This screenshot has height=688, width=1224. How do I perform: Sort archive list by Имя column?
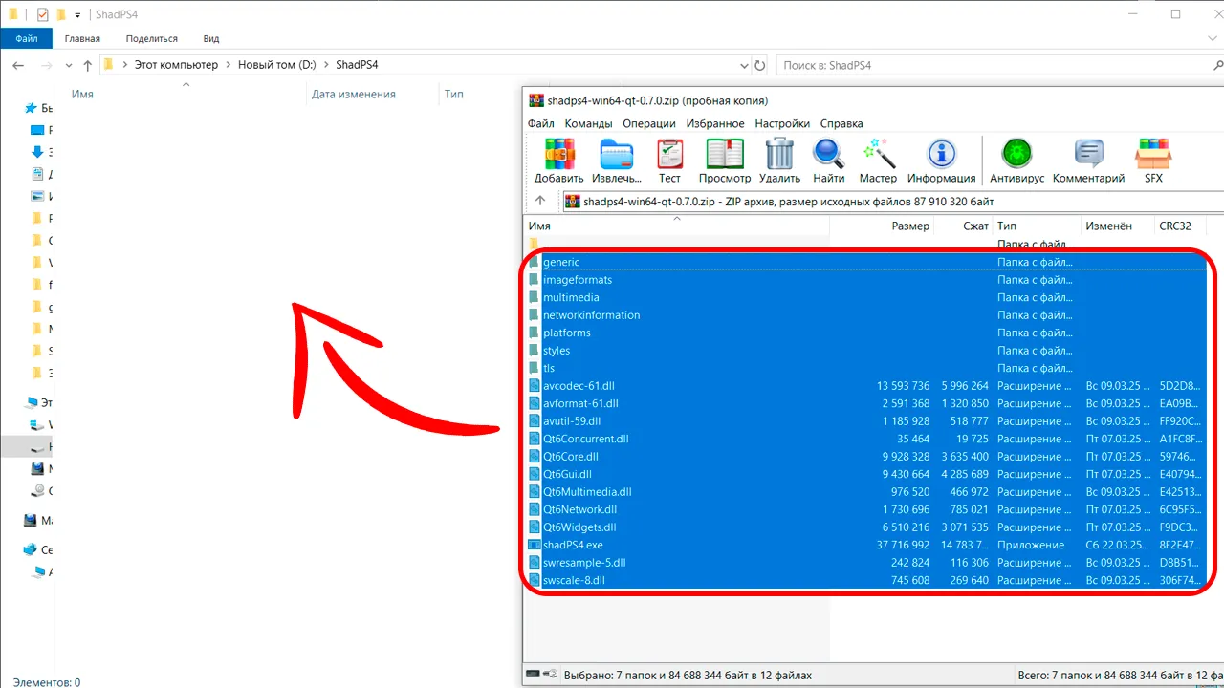[677, 226]
